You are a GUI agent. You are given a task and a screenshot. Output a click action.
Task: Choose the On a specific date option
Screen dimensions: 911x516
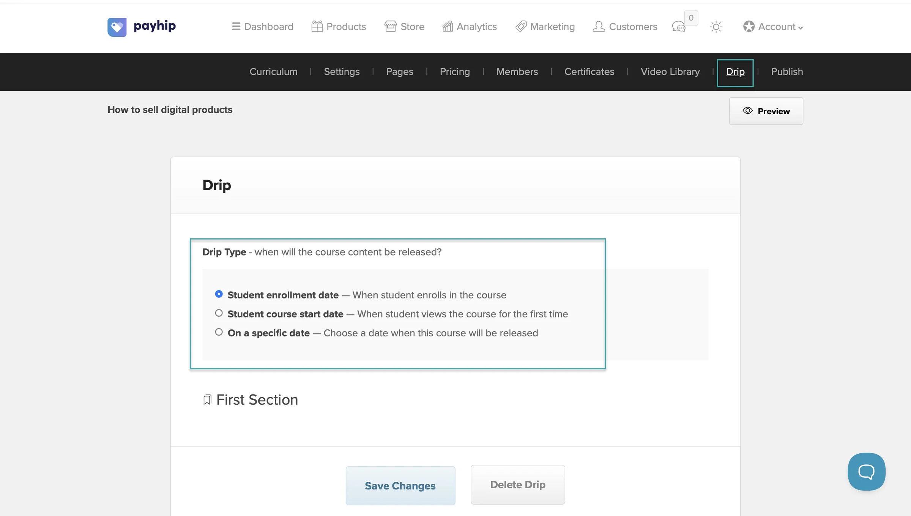[219, 332]
